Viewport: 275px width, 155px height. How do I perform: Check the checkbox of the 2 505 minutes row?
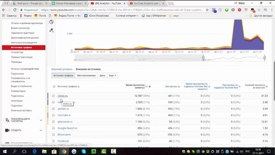click(53, 102)
